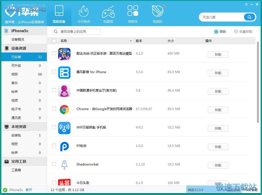Click the 中国联通 app icon
This screenshot has width=262, height=195.
click(x=64, y=91)
